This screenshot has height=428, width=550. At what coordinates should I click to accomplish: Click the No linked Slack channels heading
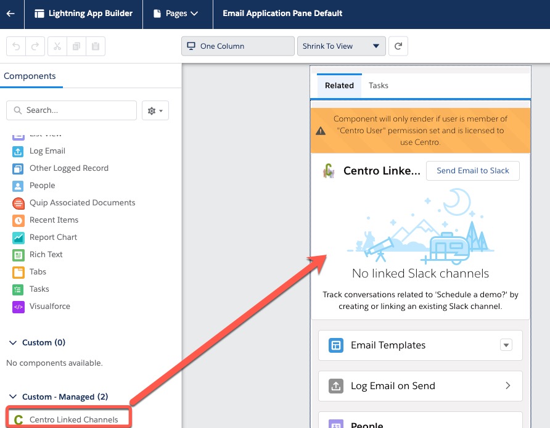point(421,273)
